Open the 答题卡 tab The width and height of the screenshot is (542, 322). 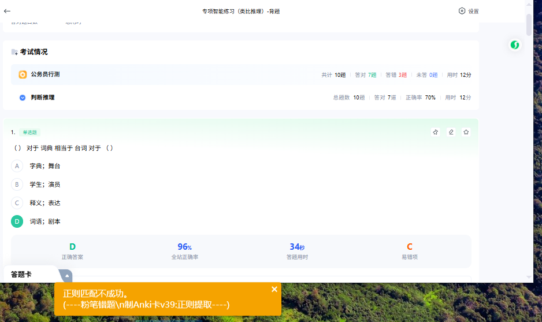coord(21,274)
